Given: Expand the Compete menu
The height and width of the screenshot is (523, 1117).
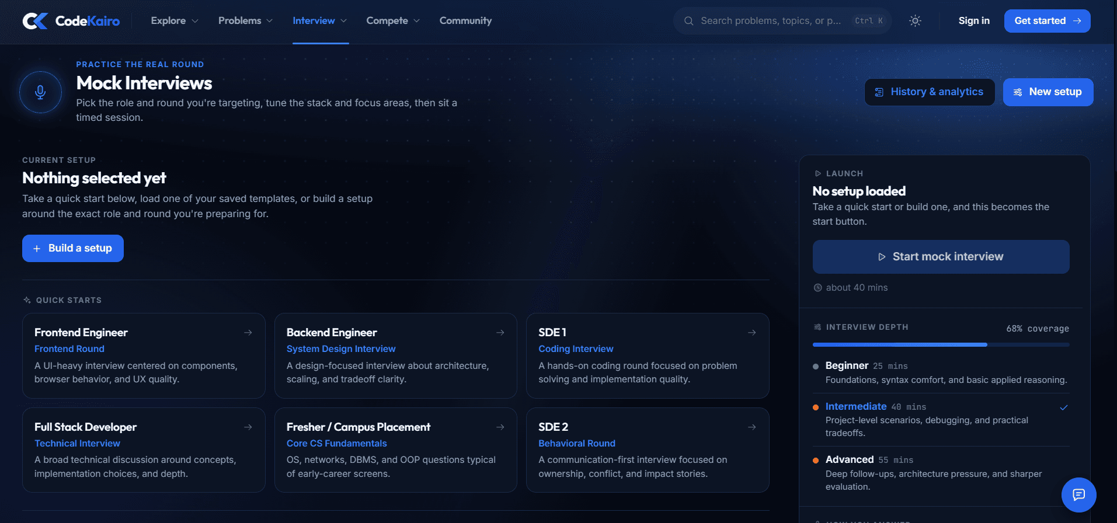Looking at the screenshot, I should [393, 21].
